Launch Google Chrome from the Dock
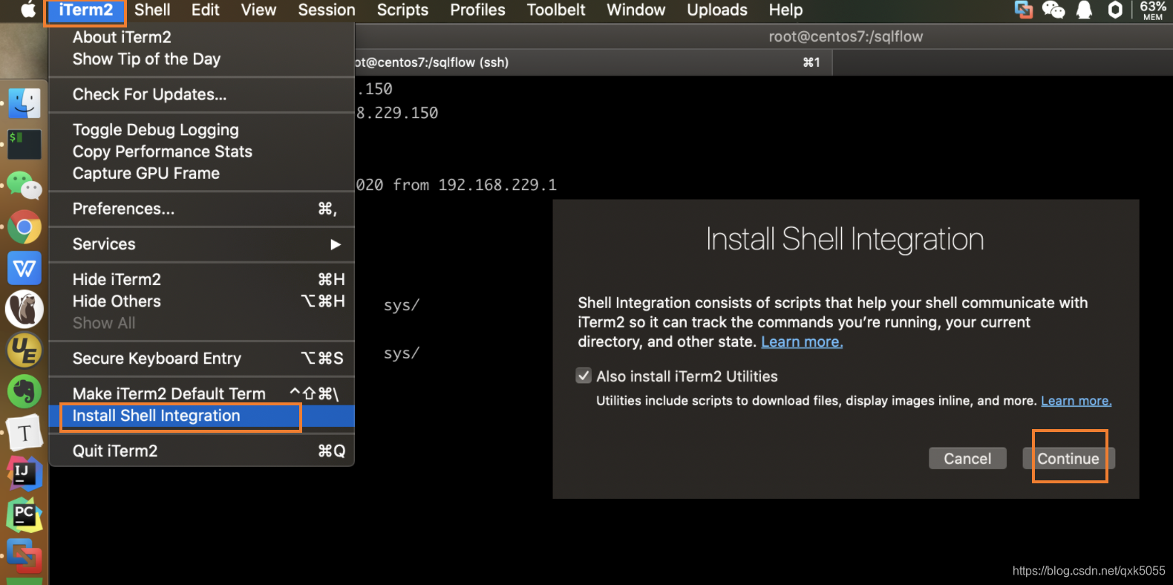This screenshot has height=585, width=1173. (24, 227)
